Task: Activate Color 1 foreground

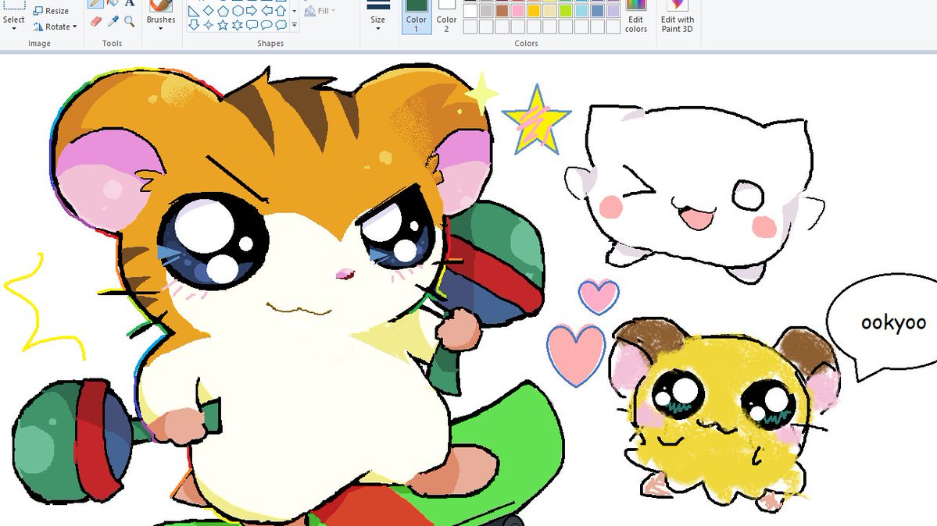Action: [417, 16]
